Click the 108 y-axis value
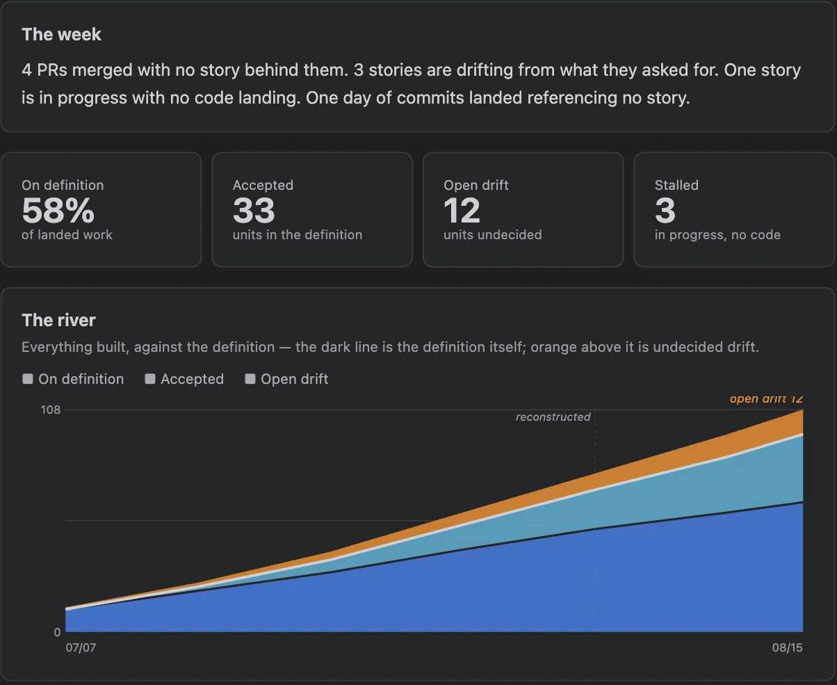This screenshot has width=837, height=685. (x=51, y=410)
